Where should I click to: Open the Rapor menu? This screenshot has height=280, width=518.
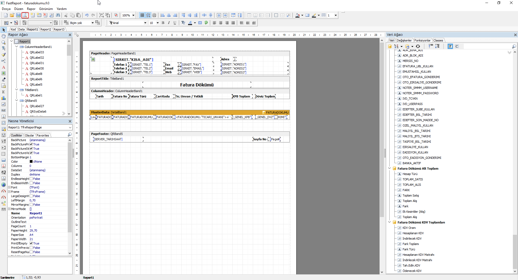click(x=31, y=9)
